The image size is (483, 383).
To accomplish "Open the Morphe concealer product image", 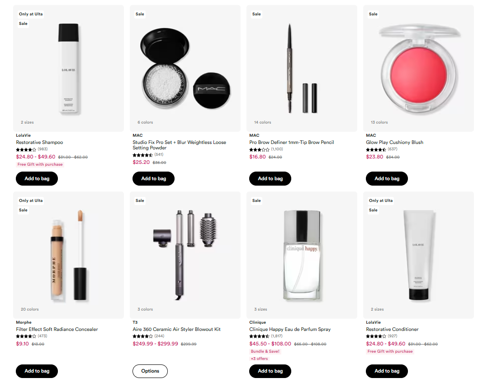I will [68, 255].
